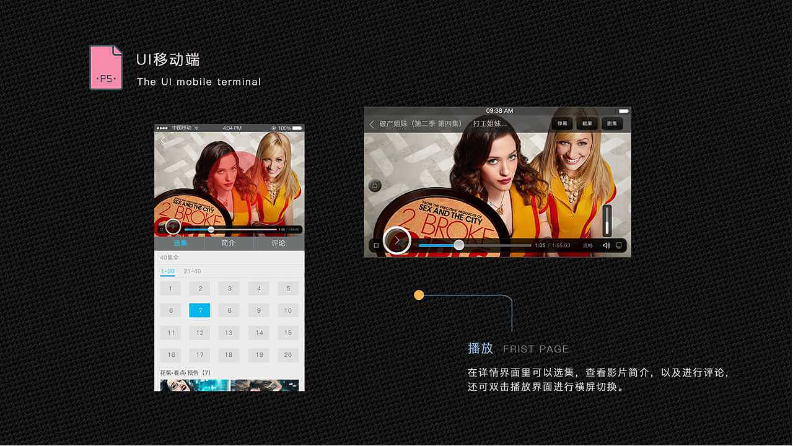Select the 1-20 episode range tab

point(167,271)
